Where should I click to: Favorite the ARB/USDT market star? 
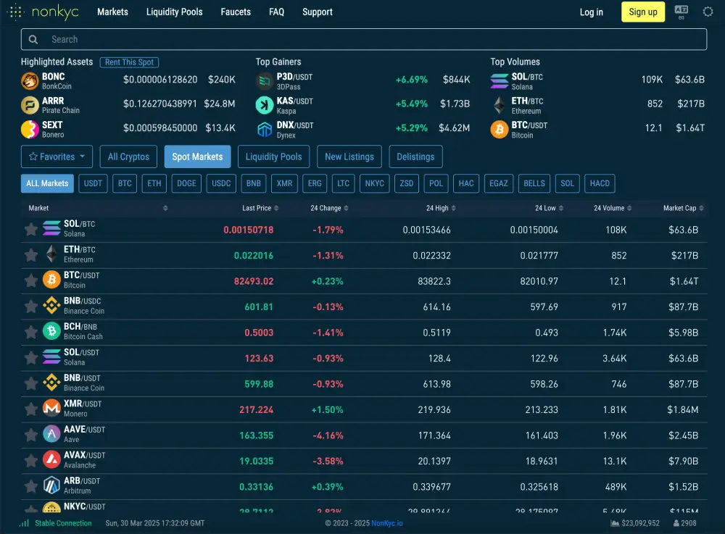[31, 486]
